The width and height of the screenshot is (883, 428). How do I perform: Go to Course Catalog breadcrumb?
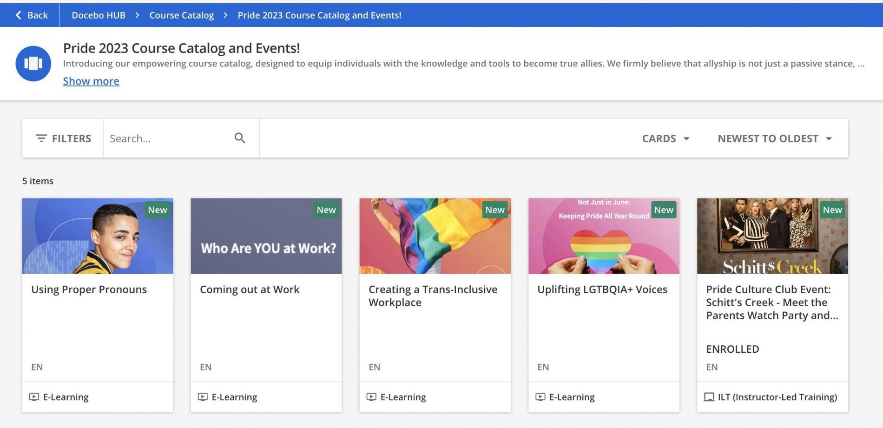[x=182, y=15]
